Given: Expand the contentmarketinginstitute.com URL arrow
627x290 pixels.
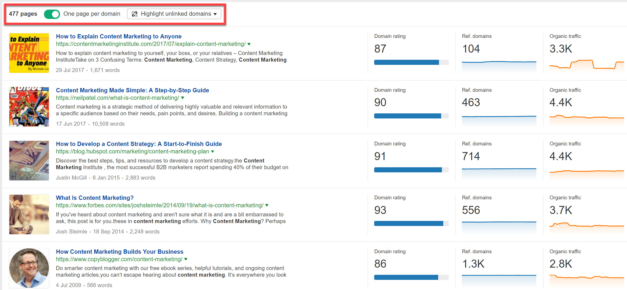Looking at the screenshot, I should (x=249, y=44).
